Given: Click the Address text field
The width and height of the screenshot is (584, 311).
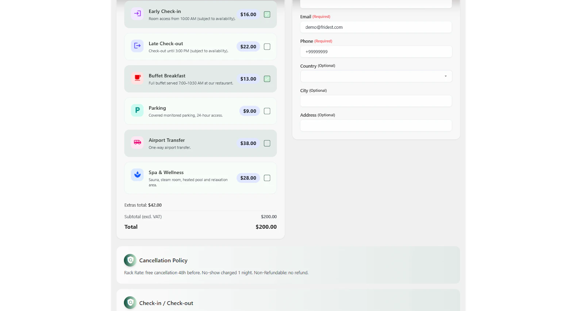Looking at the screenshot, I should pos(376,126).
